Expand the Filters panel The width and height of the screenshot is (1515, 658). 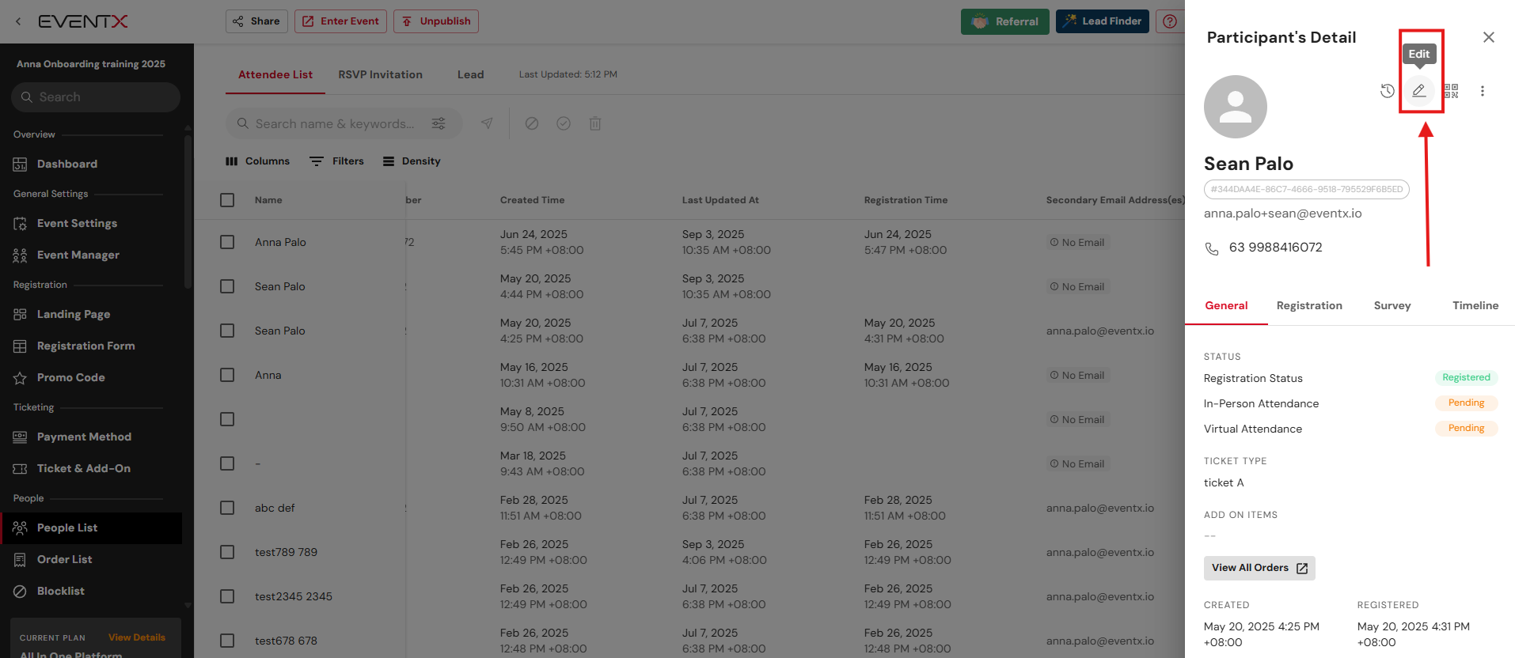pos(336,161)
